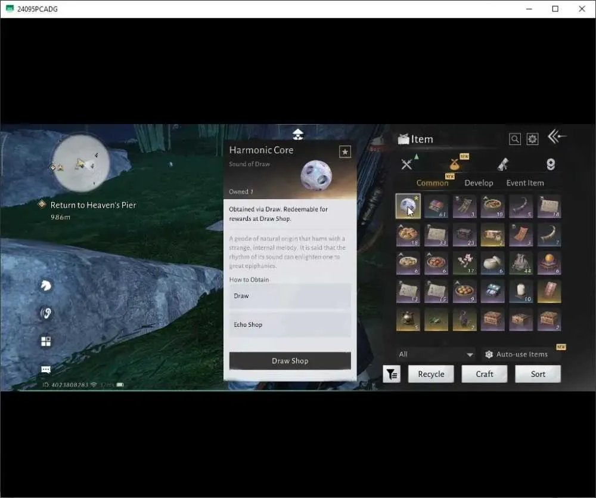Open the stacked coins category icon
This screenshot has height=498, width=596.
coord(551,165)
